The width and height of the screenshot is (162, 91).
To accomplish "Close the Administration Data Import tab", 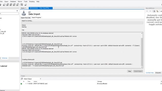I will (x=51, y=8).
